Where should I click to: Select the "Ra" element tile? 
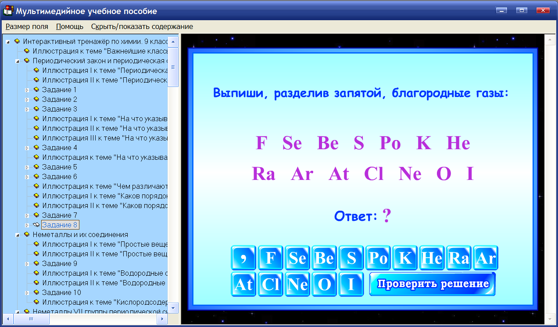[x=458, y=258]
